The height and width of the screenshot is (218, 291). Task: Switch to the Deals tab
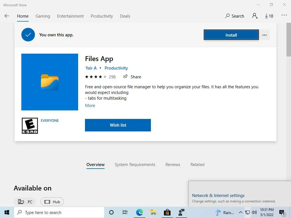point(125,16)
